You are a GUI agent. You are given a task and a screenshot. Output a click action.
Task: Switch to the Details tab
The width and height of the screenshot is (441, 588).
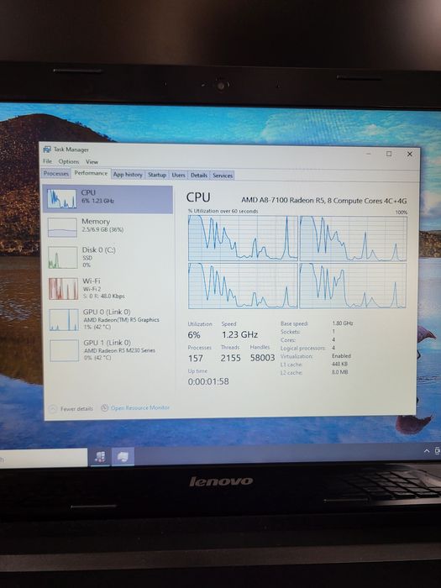pos(199,175)
